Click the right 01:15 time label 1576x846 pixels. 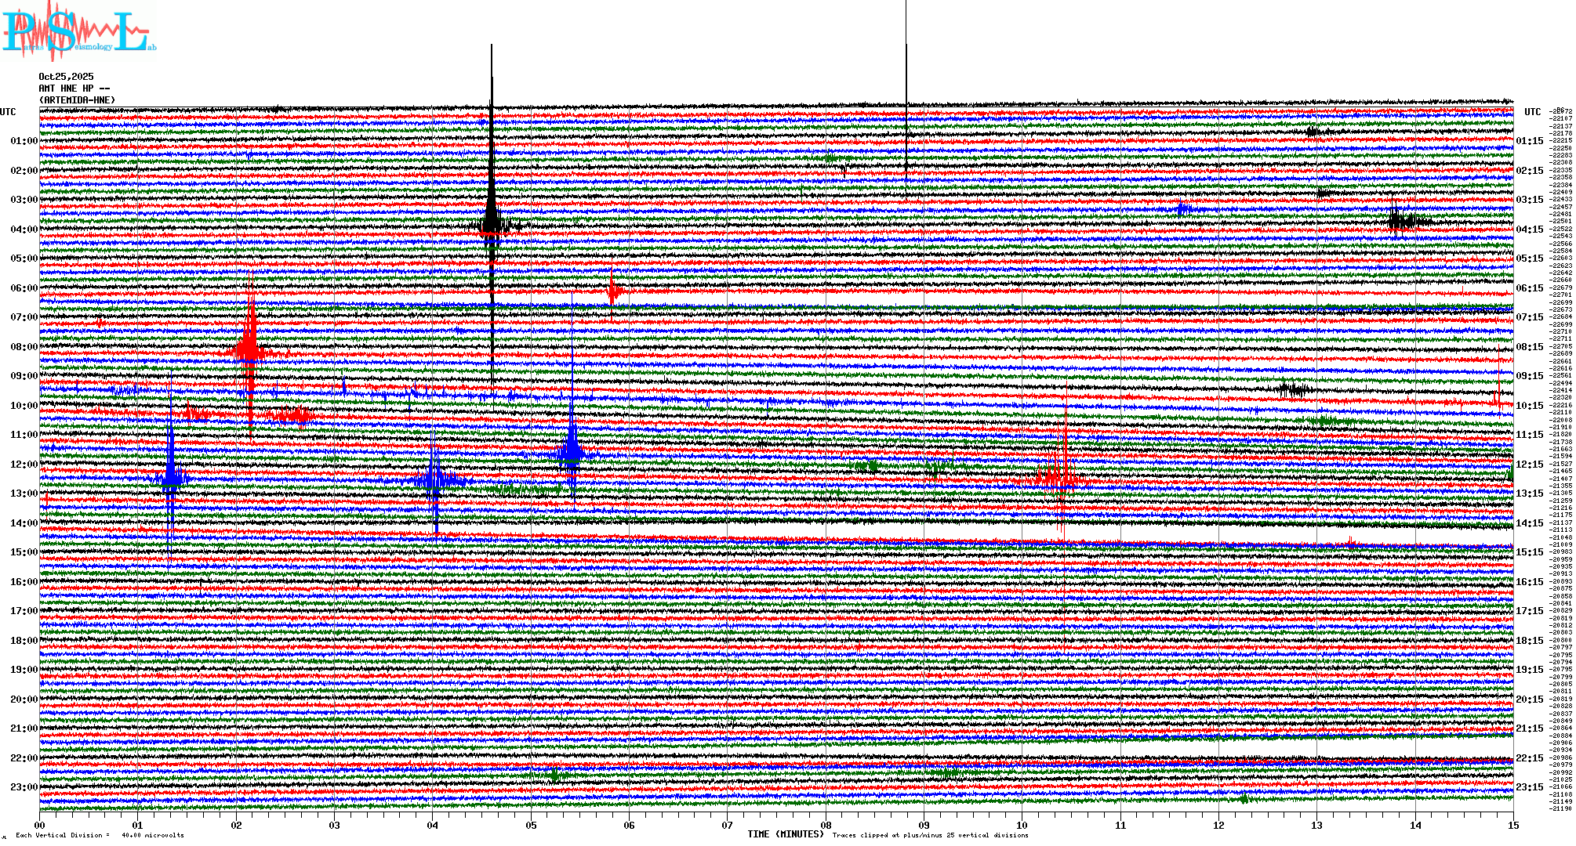click(x=1529, y=142)
